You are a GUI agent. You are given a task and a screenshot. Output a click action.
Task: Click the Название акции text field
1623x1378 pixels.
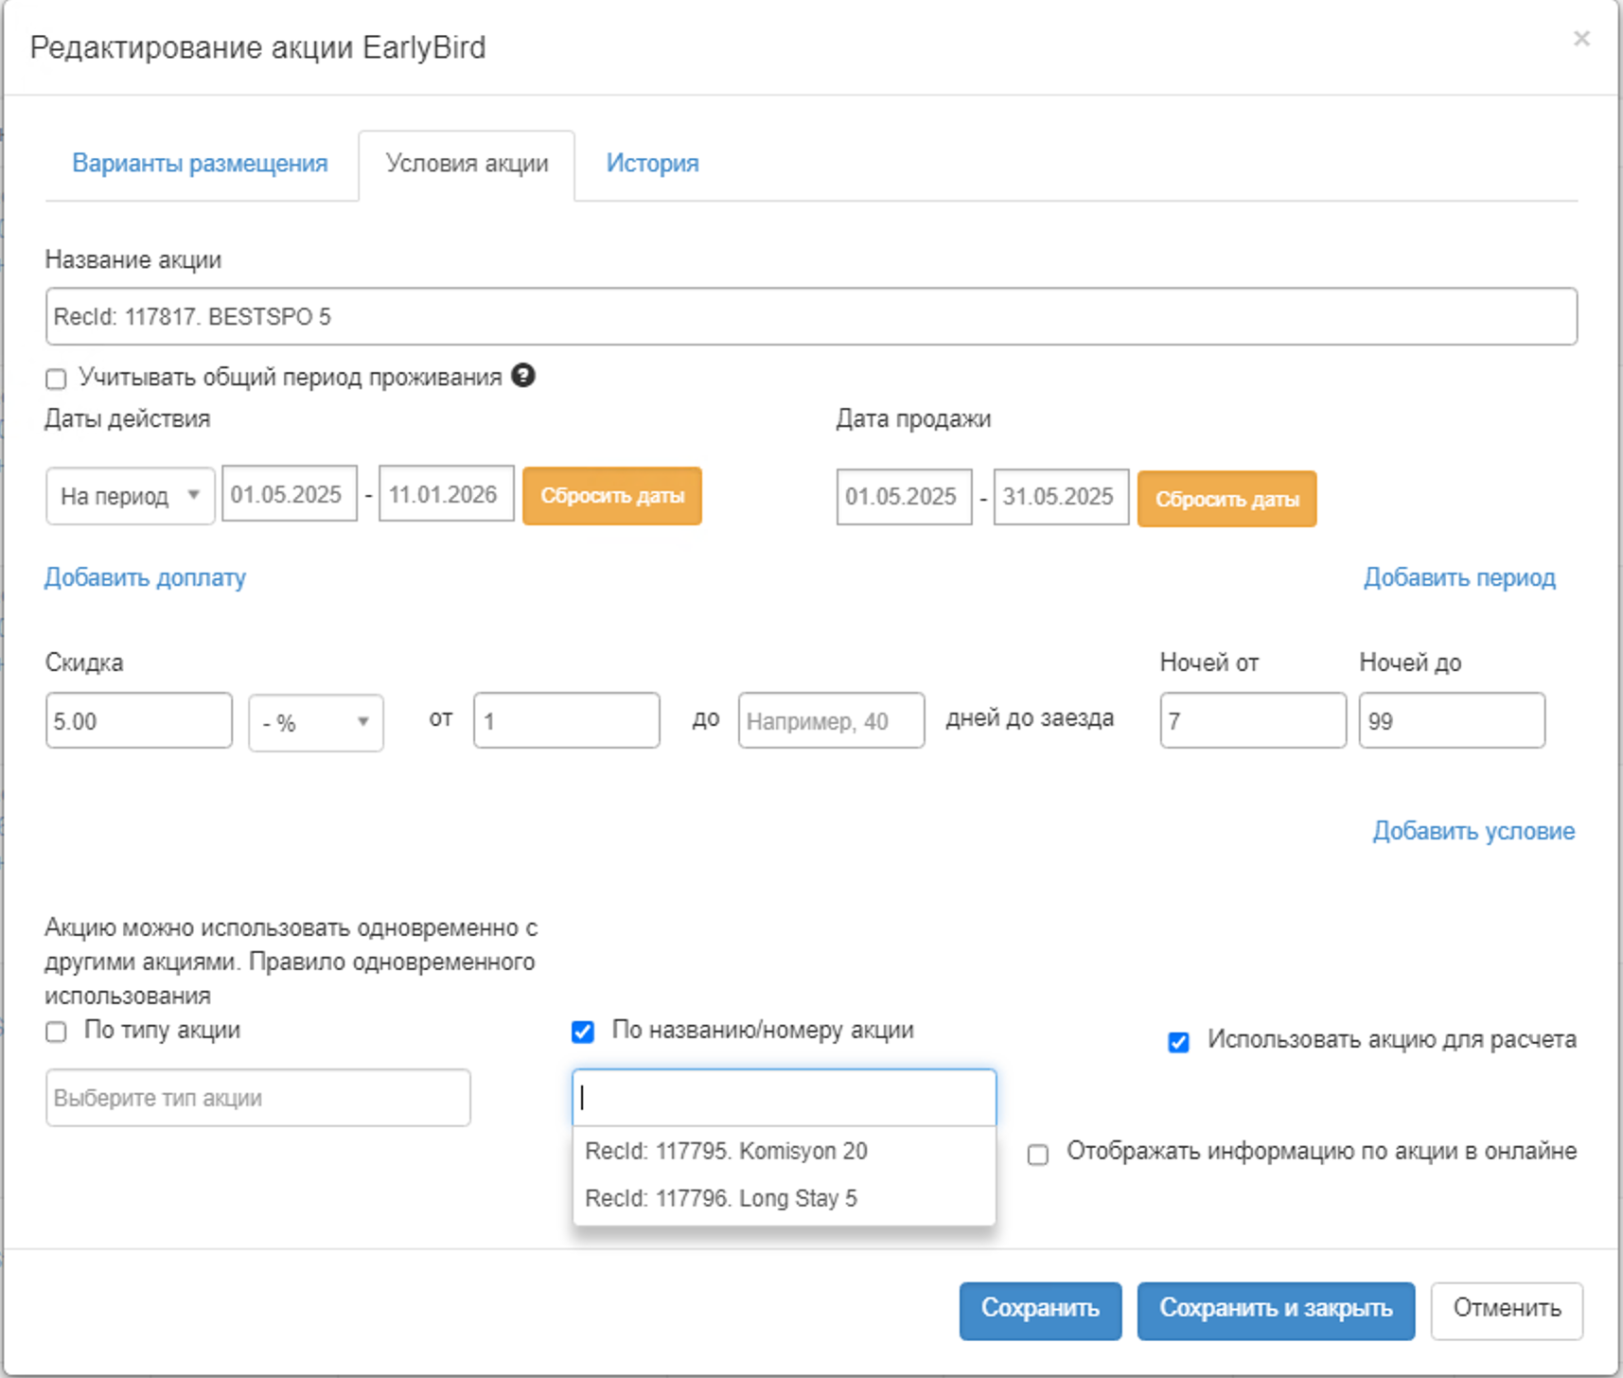[810, 317]
